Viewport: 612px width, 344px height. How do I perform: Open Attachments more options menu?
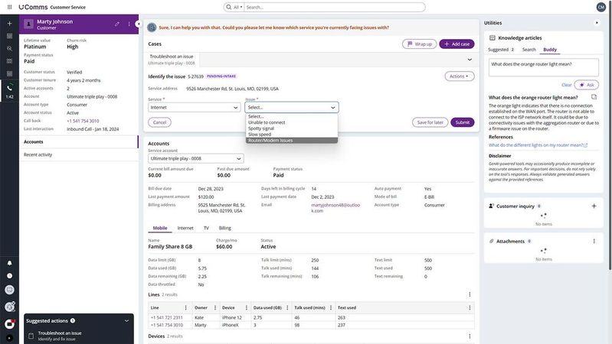point(594,241)
